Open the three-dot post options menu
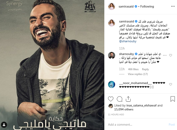 click(x=173, y=6)
